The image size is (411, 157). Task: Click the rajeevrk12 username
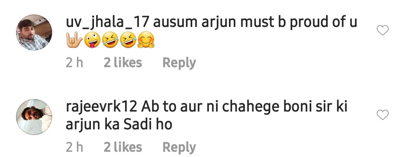click(102, 107)
